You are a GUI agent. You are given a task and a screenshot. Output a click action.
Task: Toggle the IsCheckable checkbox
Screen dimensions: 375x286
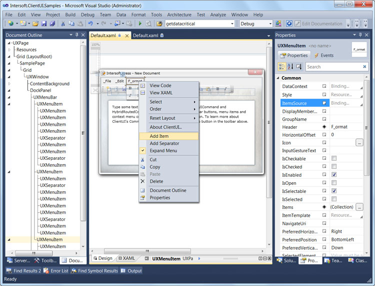pos(334,158)
